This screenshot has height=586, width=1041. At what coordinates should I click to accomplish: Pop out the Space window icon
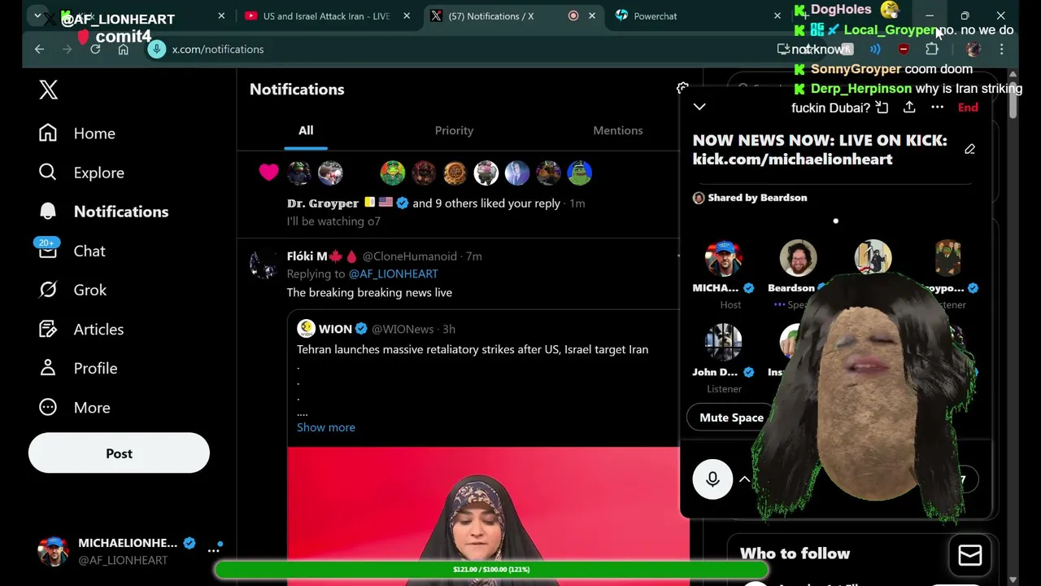click(x=882, y=107)
